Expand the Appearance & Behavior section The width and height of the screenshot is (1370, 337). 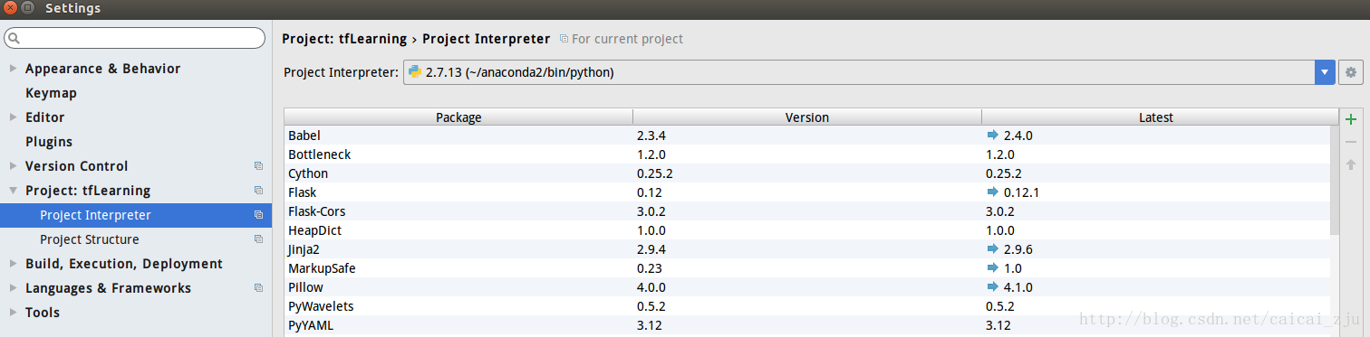point(13,69)
